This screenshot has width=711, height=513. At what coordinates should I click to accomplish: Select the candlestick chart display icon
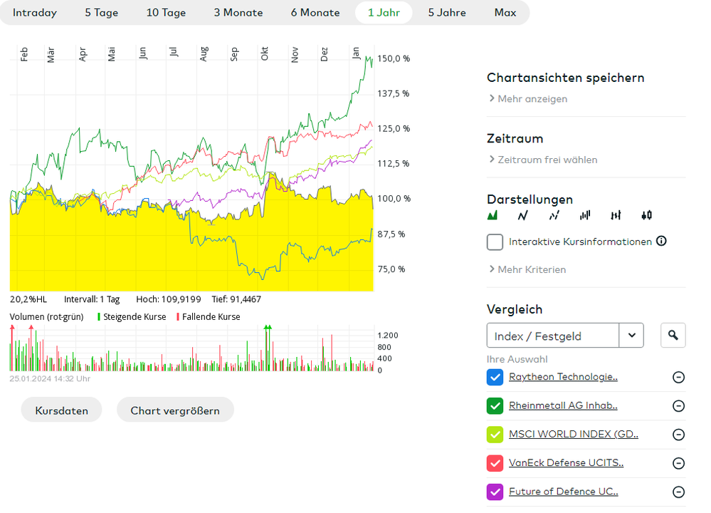pos(646,215)
